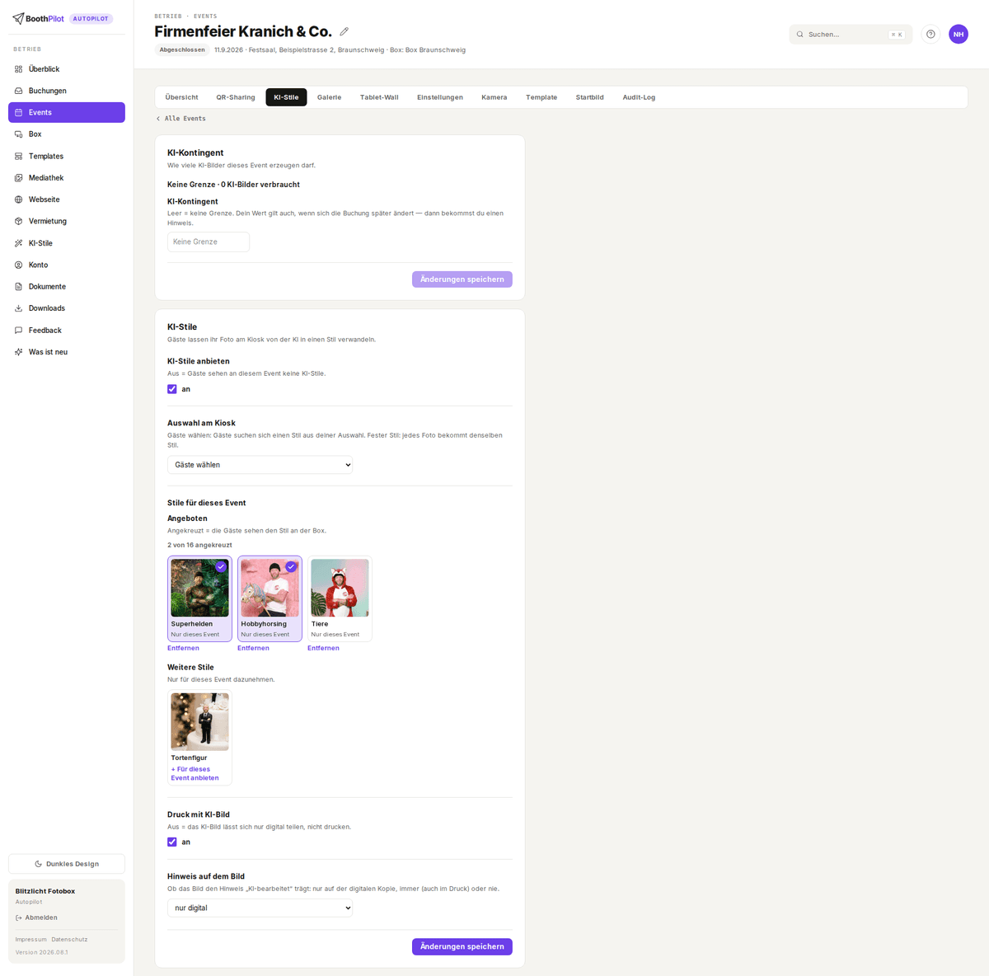
Task: Click the Templates icon in sidebar
Action: [19, 156]
